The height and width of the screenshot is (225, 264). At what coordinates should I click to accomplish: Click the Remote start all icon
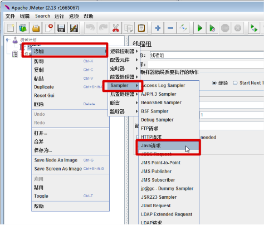tap(254, 28)
